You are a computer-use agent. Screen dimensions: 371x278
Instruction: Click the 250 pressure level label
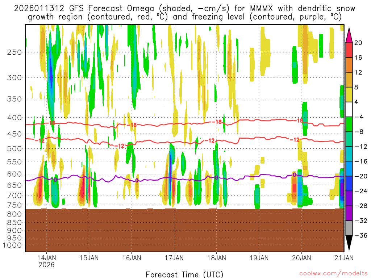coord(14,52)
